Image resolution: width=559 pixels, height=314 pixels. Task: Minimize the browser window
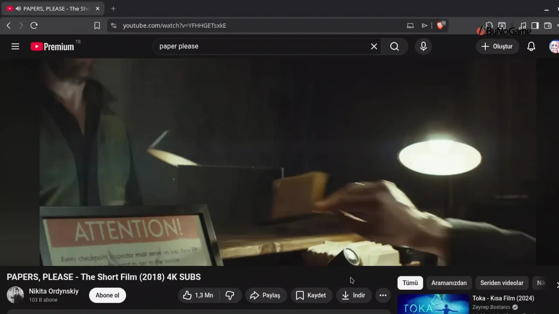[546, 9]
